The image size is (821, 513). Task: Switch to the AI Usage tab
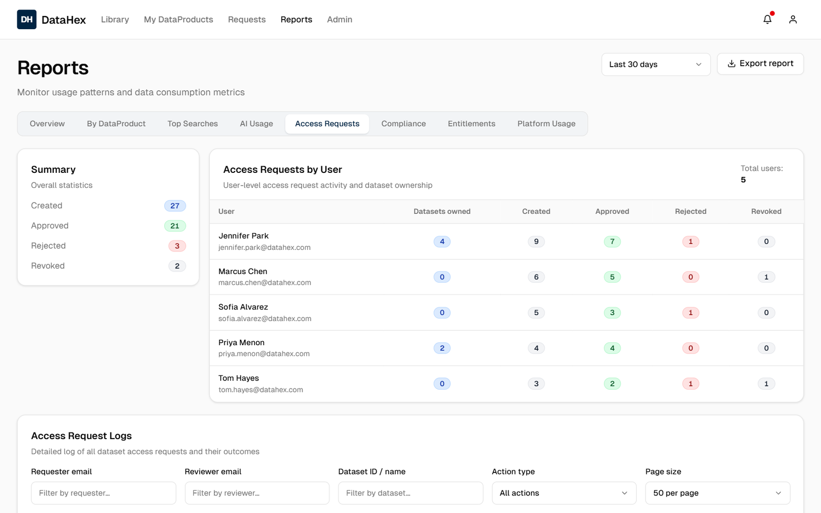click(x=257, y=124)
